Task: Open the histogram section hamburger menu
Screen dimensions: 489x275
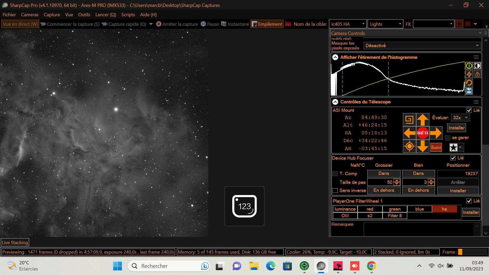Action: pyautogui.click(x=476, y=57)
